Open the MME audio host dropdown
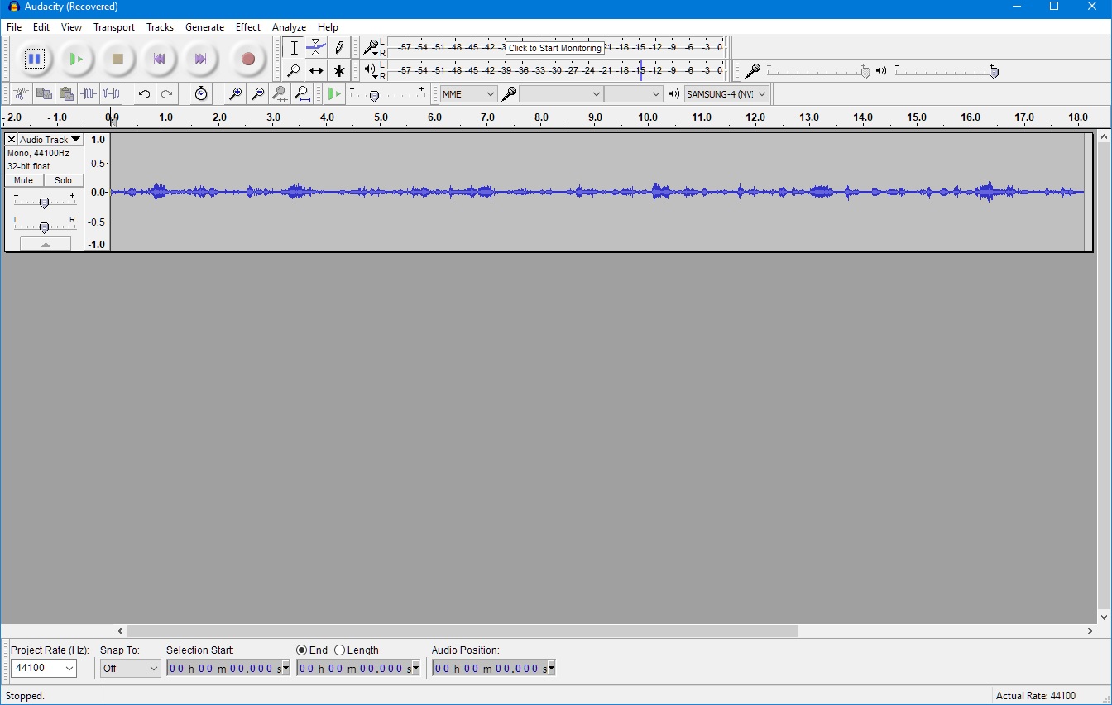Screen dimensions: 1112x705 click(468, 94)
